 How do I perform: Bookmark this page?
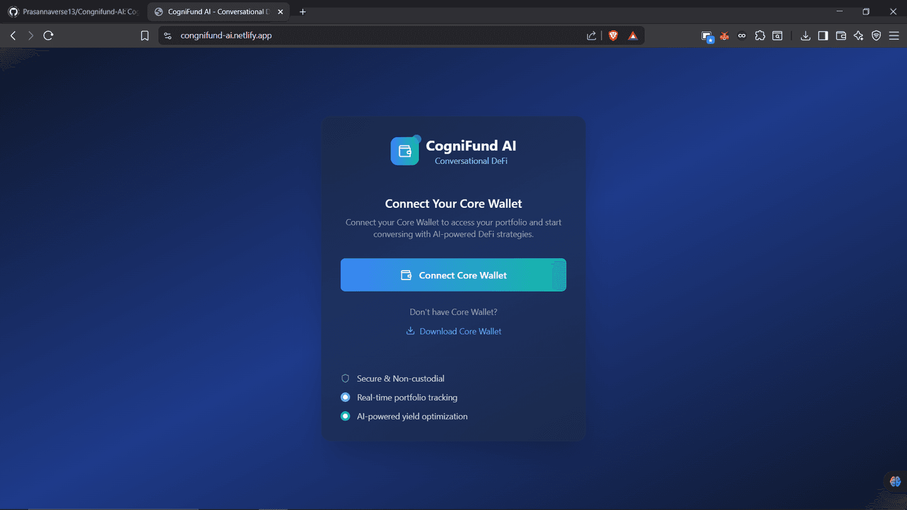coord(145,36)
